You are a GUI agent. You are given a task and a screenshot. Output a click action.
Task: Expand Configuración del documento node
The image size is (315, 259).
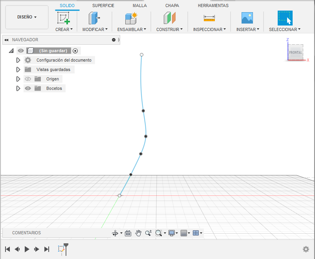coord(18,60)
